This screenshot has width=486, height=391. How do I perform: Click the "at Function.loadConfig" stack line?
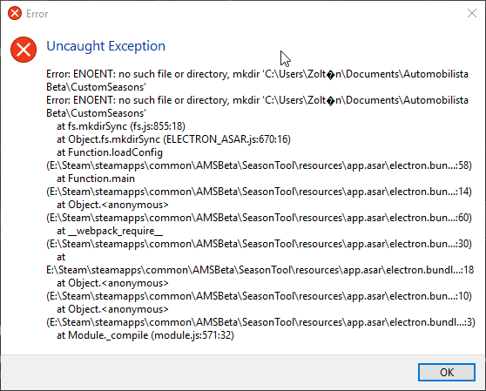[110, 152]
